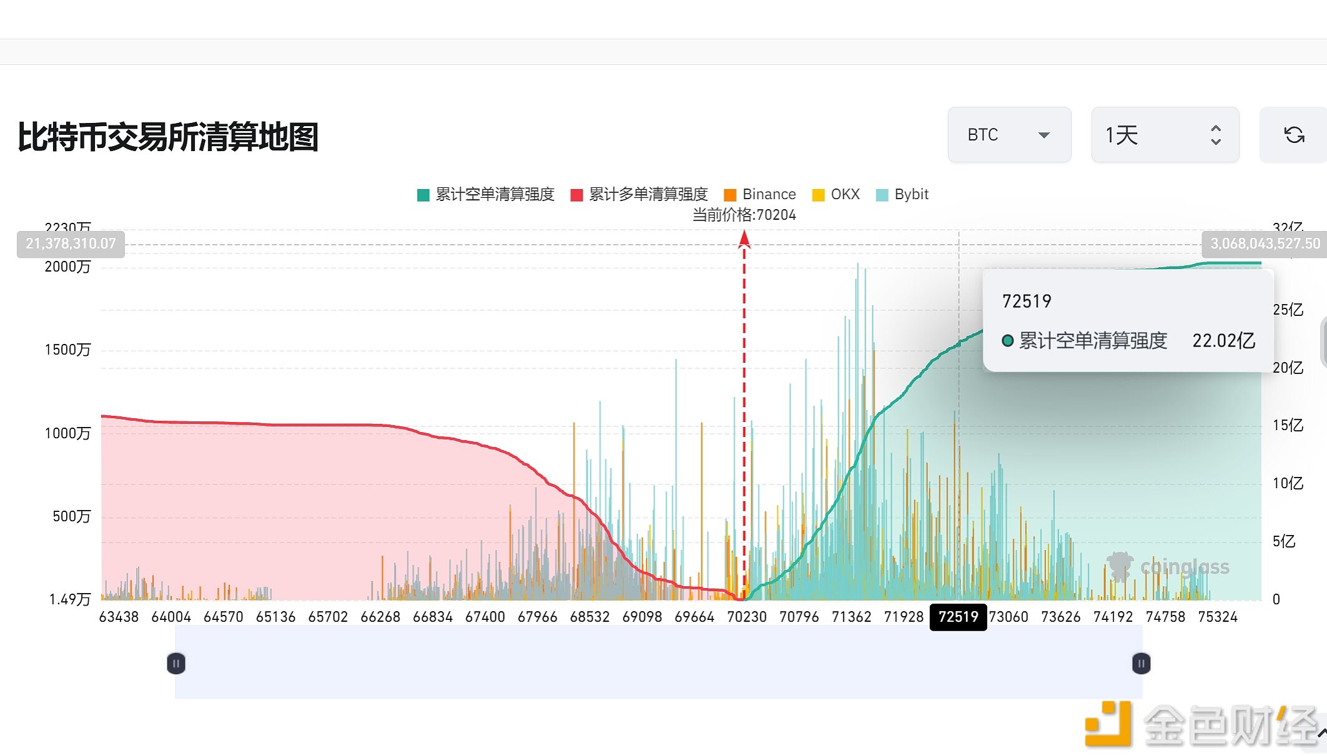Viewport: 1327px width, 756px height.
Task: Toggle Binance legend series
Action: pyautogui.click(x=759, y=195)
